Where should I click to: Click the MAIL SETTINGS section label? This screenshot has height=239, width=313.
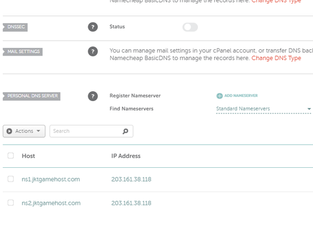23,52
